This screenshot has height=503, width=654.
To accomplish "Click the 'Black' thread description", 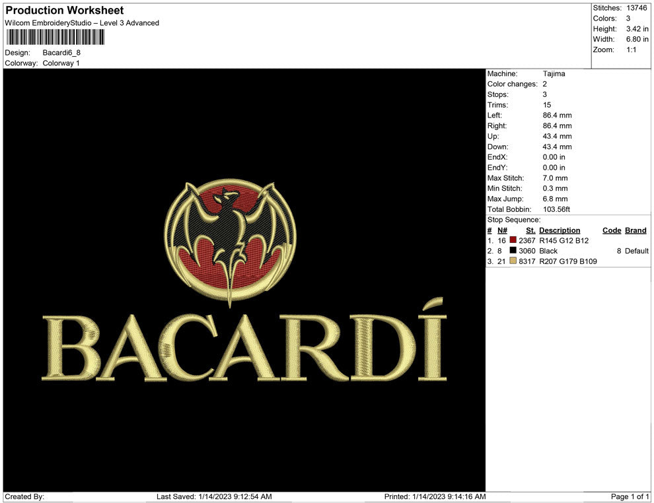I will pyautogui.click(x=548, y=251).
